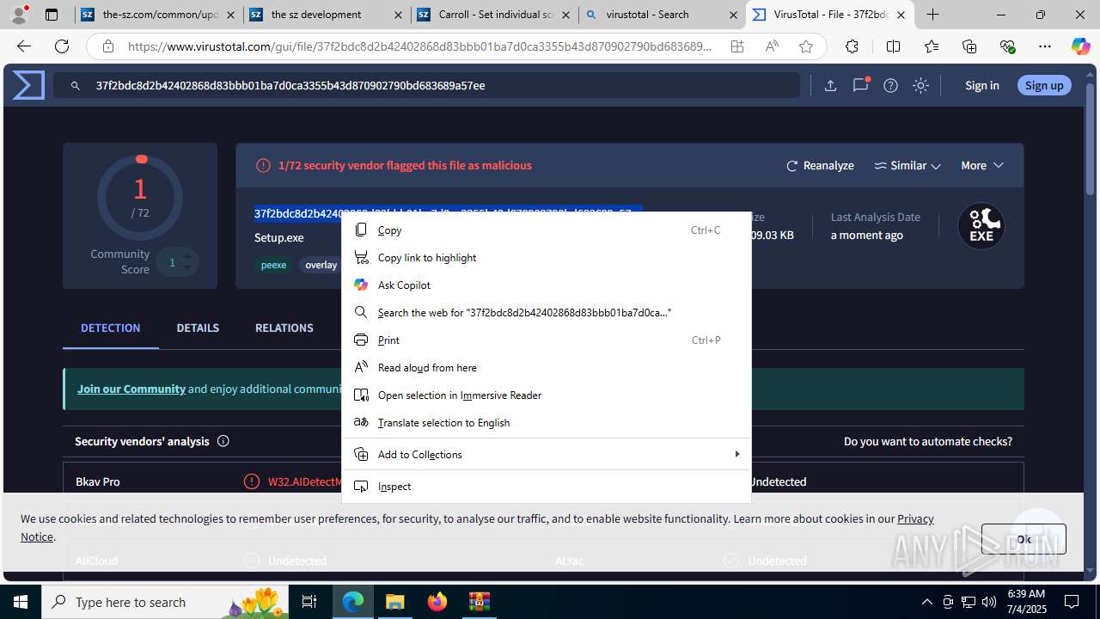Image resolution: width=1100 pixels, height=619 pixels.
Task: Switch to the DETAILS tab
Action: pos(198,328)
